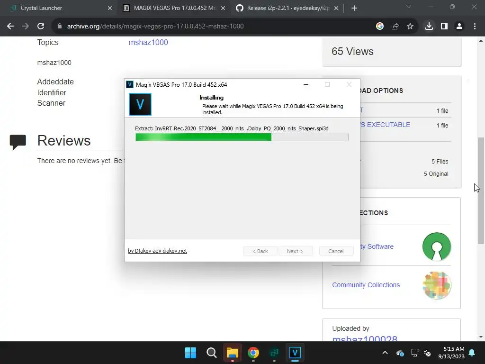Image resolution: width=485 pixels, height=364 pixels.
Task: Click site lock icon in address bar
Action: pyautogui.click(x=60, y=27)
